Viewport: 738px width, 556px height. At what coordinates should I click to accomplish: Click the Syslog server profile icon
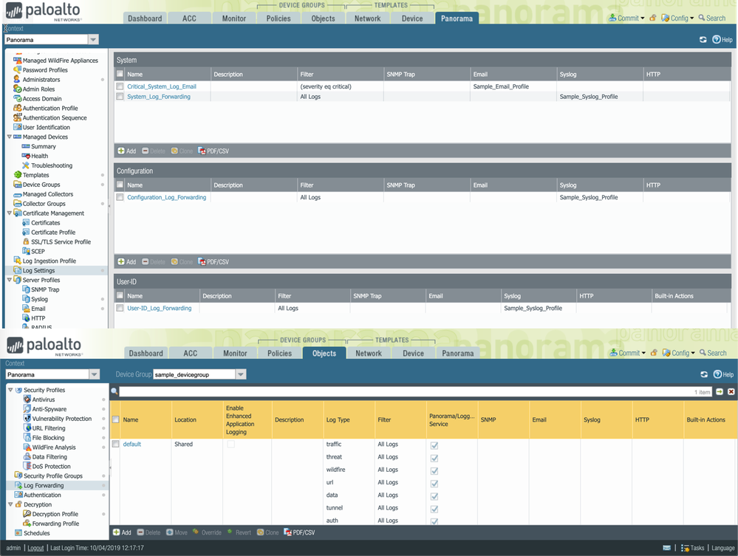point(25,299)
